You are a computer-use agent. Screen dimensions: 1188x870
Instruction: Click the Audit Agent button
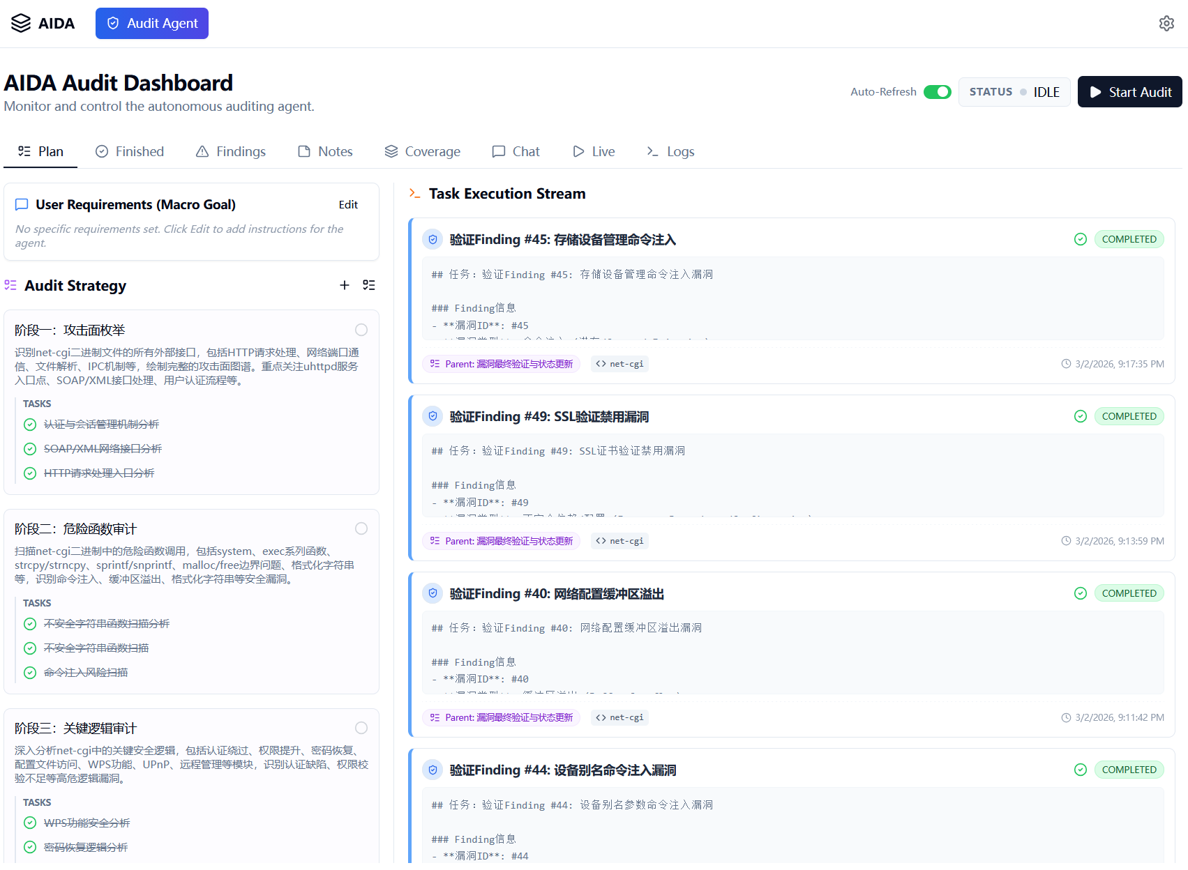coord(152,23)
